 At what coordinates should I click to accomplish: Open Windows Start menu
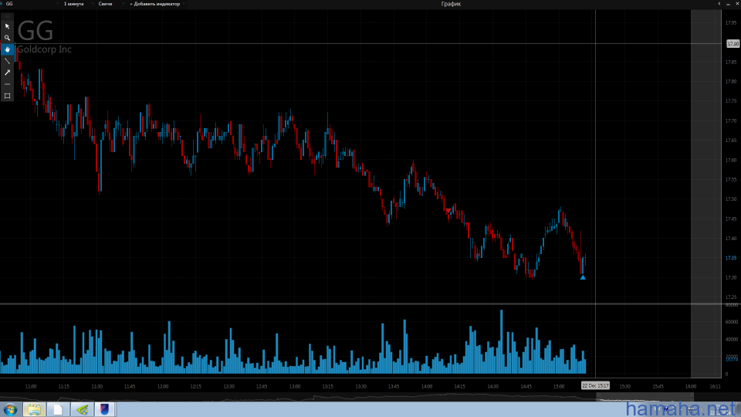[x=10, y=409]
